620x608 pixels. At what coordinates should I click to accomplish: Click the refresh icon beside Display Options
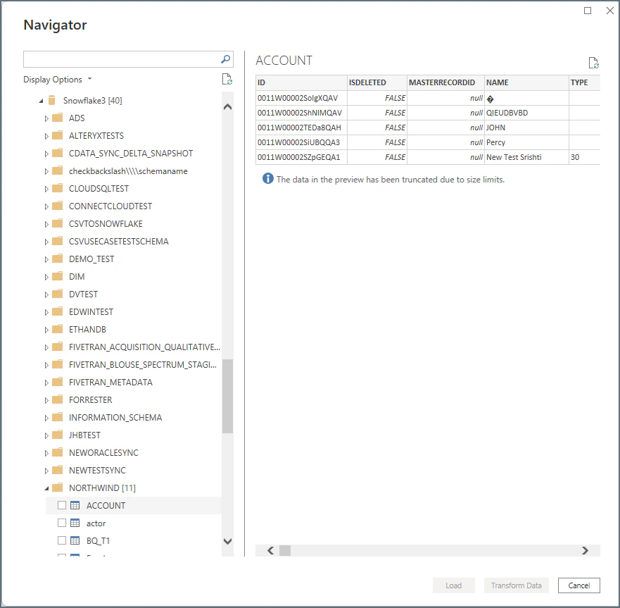[227, 79]
